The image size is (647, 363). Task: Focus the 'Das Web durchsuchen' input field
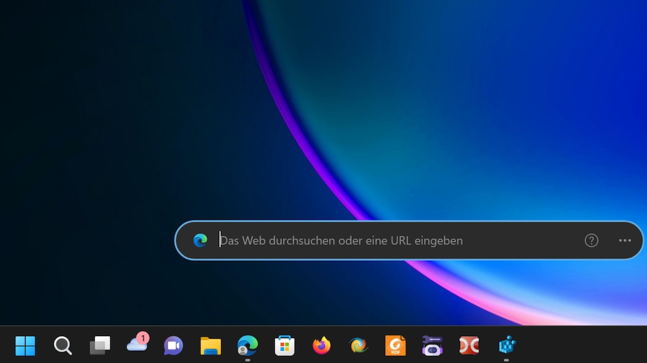coord(384,240)
